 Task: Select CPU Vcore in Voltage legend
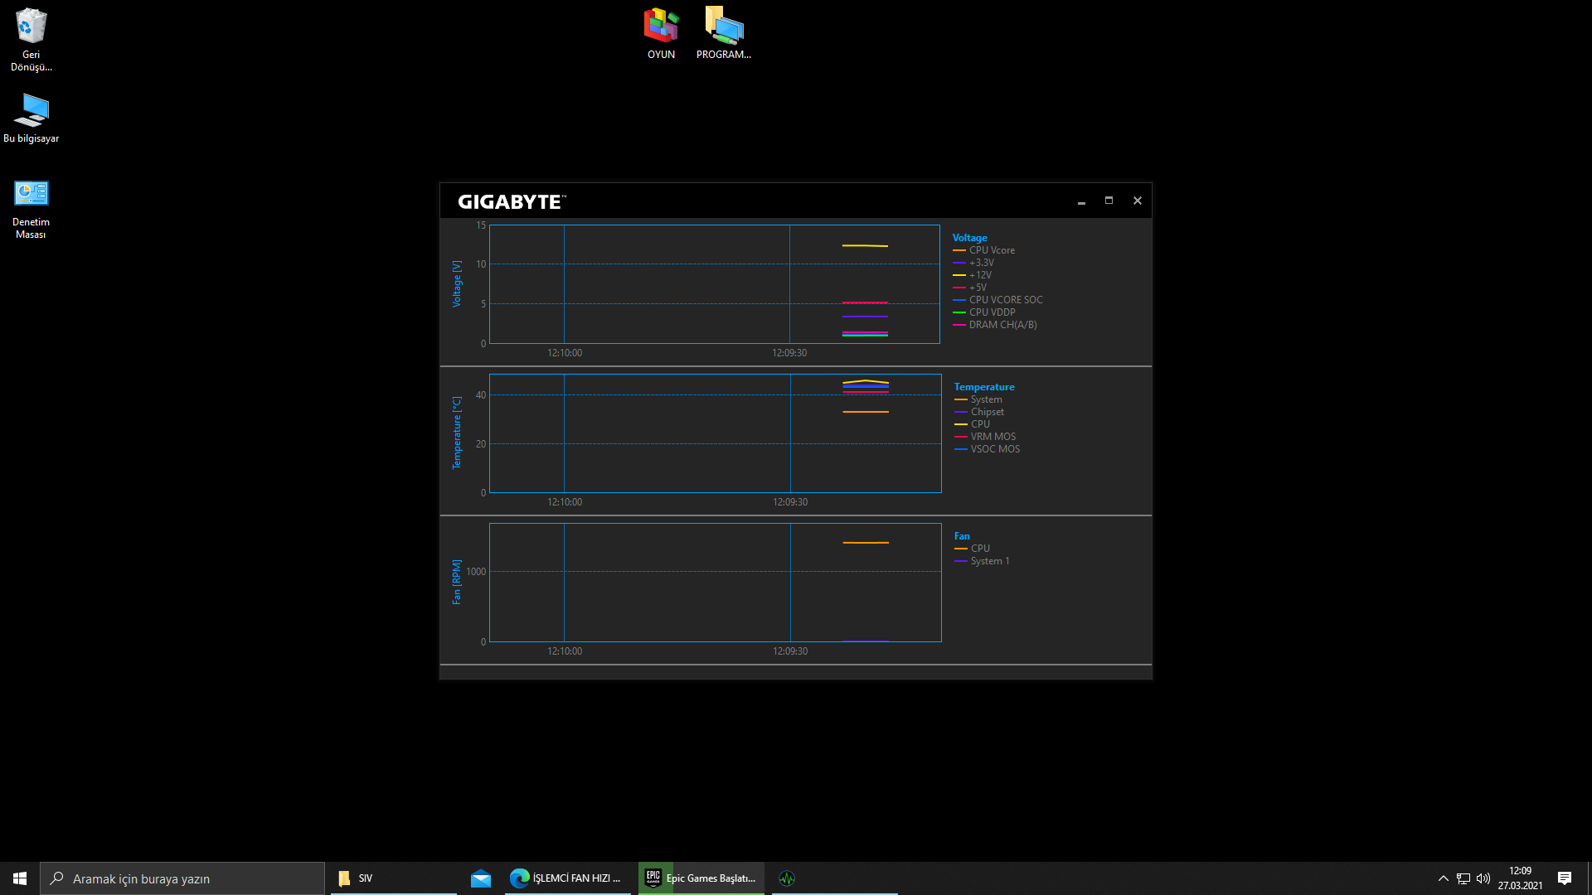point(983,249)
